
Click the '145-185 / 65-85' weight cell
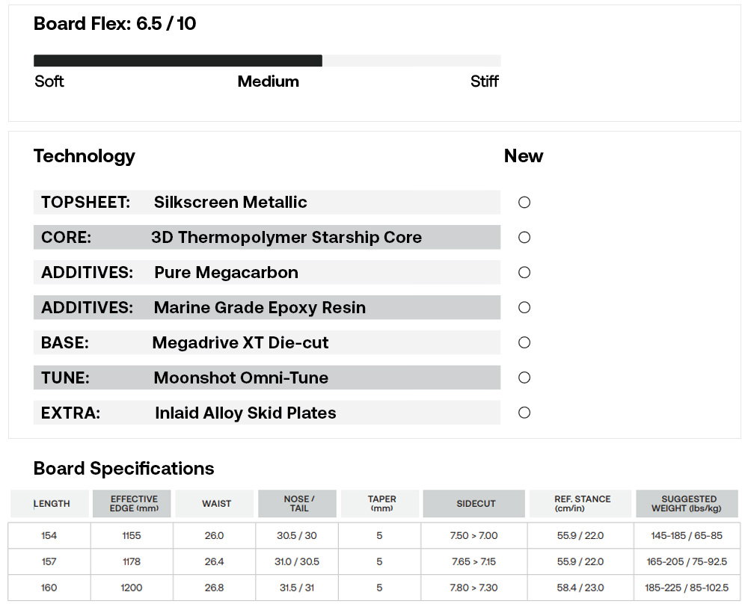pos(687,535)
